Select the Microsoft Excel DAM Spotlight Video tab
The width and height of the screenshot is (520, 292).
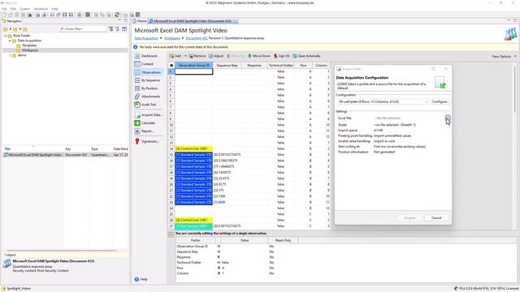[193, 21]
